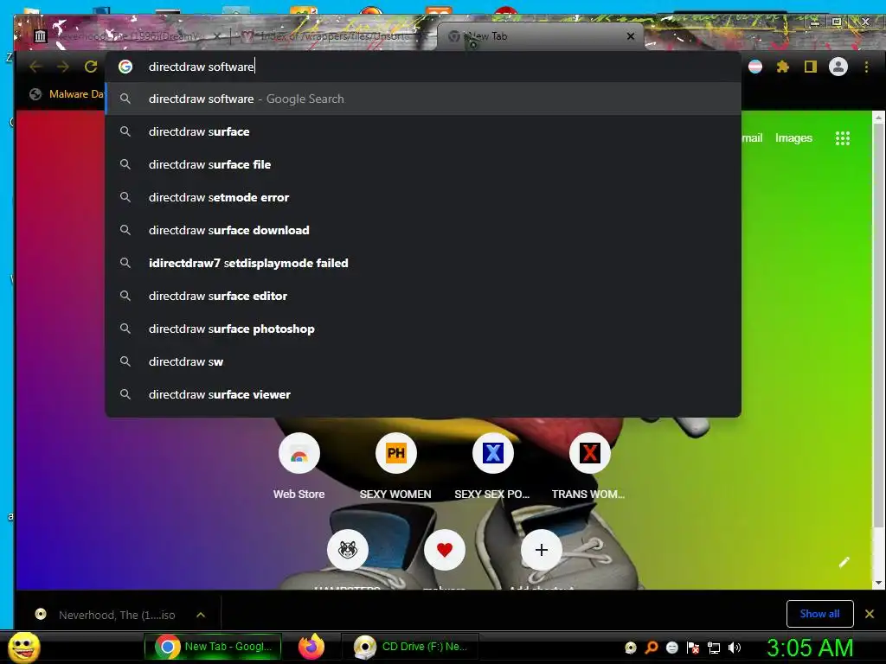Click the volume speaker tray icon
Viewport: 886px width, 664px height.
click(x=734, y=648)
